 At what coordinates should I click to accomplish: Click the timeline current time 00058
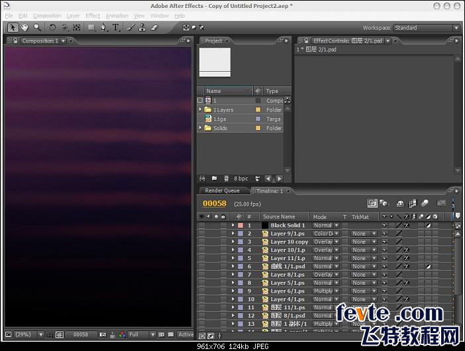pos(215,204)
